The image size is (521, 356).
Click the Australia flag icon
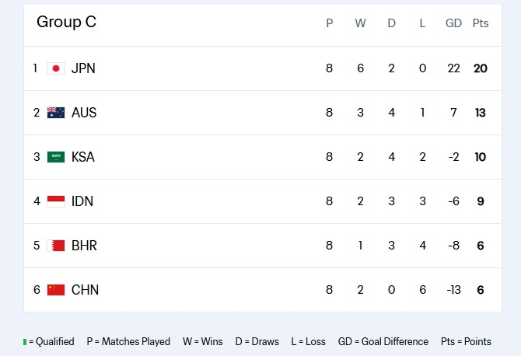56,113
